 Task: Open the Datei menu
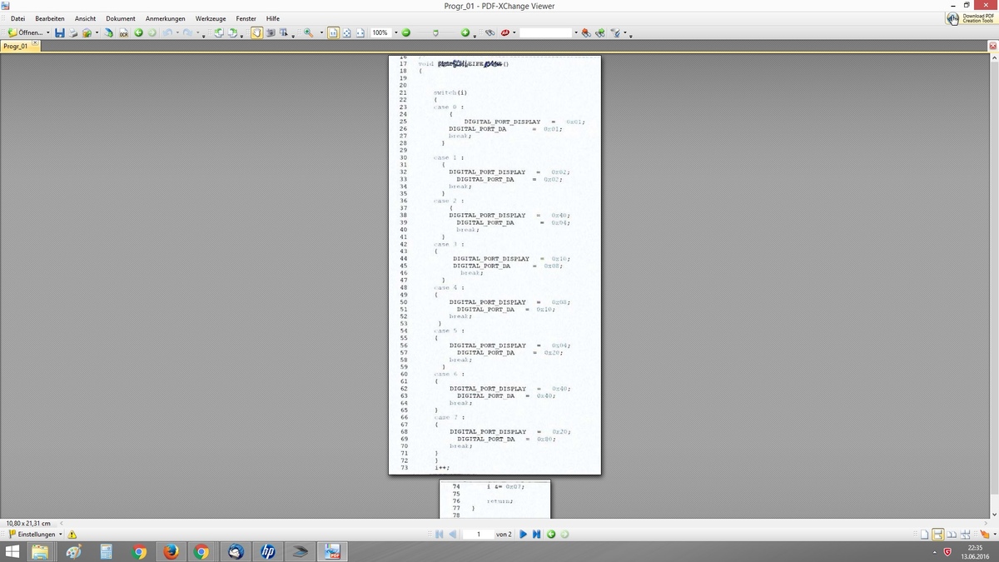(17, 18)
